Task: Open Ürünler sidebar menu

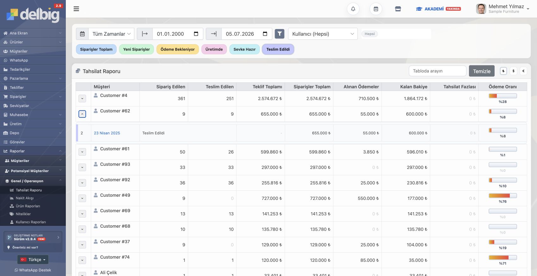Action: tap(33, 42)
